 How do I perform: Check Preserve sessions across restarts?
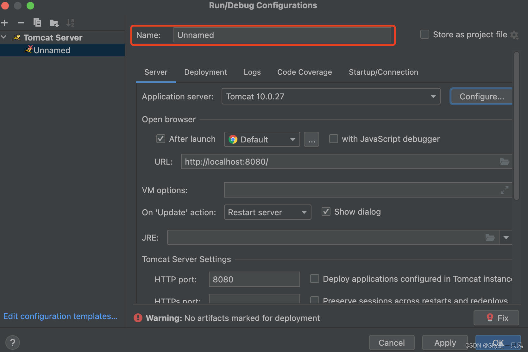[x=315, y=300]
